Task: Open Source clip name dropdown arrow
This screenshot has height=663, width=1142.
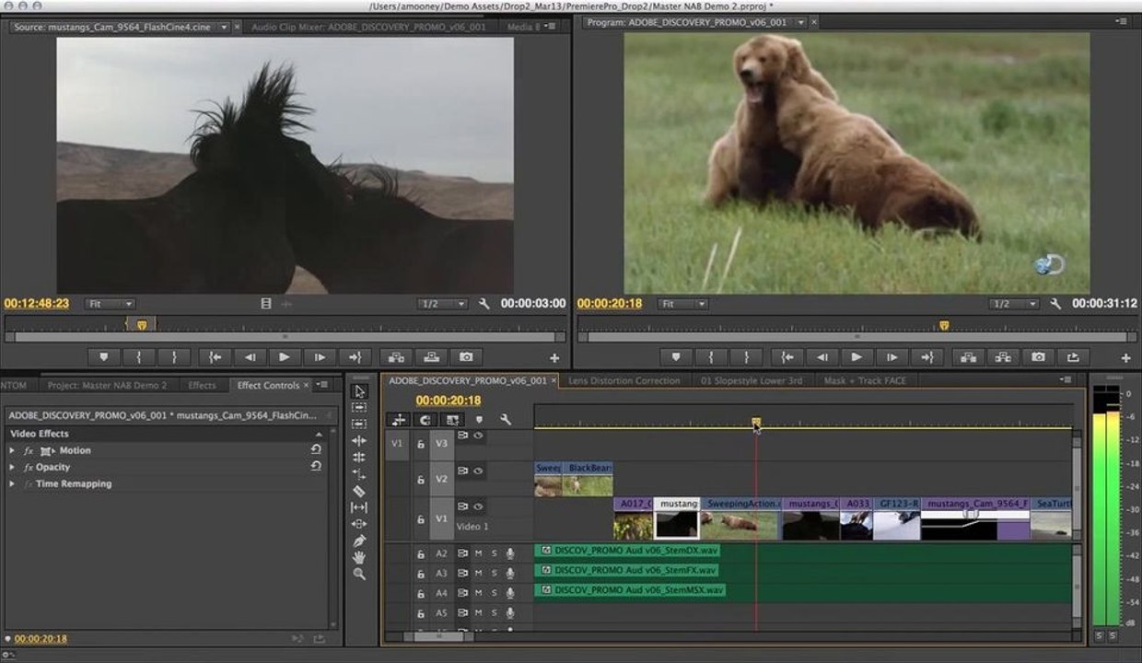Action: pos(224,27)
